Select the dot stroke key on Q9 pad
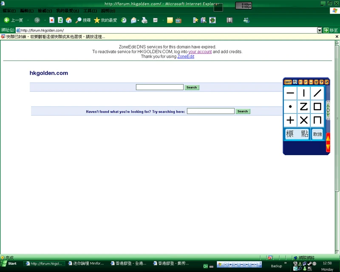The width and height of the screenshot is (340, 272). pos(290,107)
